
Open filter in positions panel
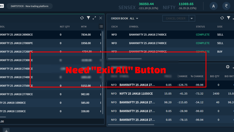tap(88, 18)
